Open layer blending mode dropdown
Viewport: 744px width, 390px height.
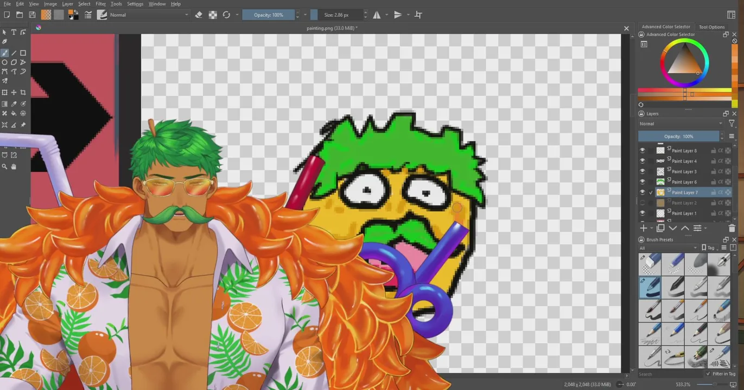pyautogui.click(x=681, y=124)
